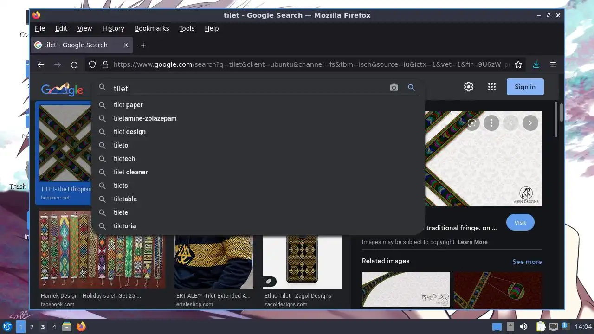
Task: Open the first related image on white background
Action: coord(406,289)
